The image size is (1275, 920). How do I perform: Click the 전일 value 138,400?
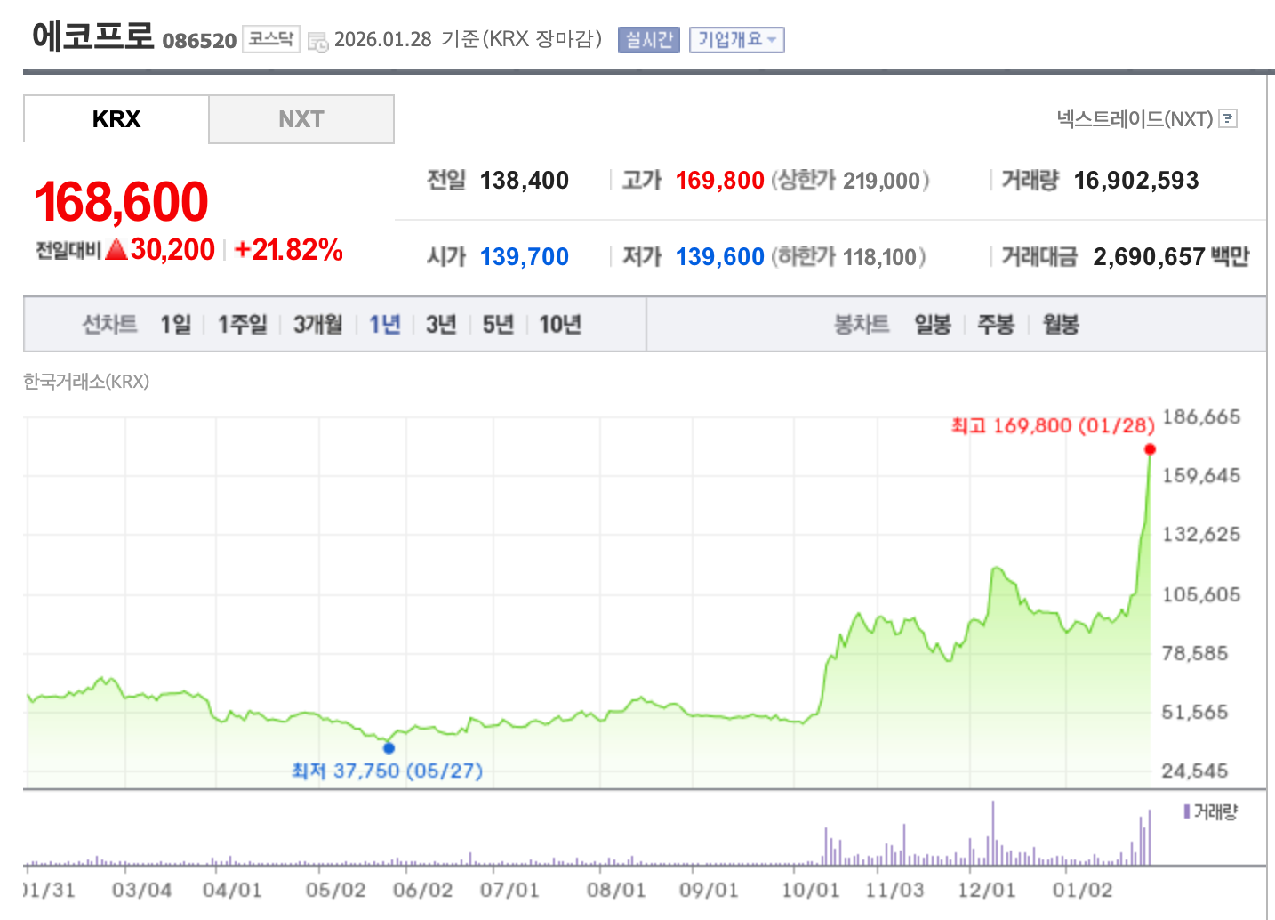click(524, 181)
